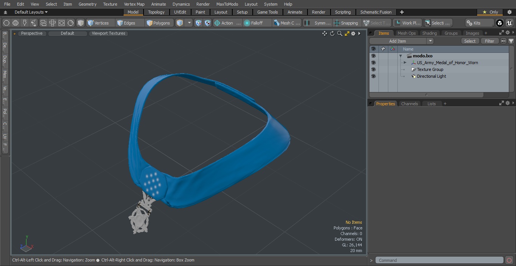Viewport: 516px width, 266px height.
Task: Click the pan viewport icon
Action: pyautogui.click(x=324, y=34)
